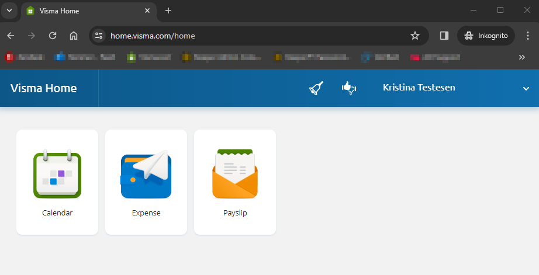Open the Expense wallet icon
This screenshot has height=275, width=539.
[146, 175]
